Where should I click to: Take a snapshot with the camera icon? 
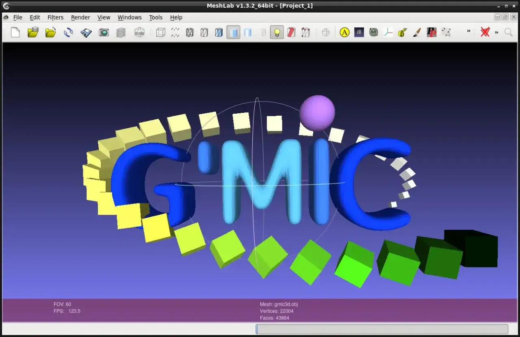pos(104,32)
